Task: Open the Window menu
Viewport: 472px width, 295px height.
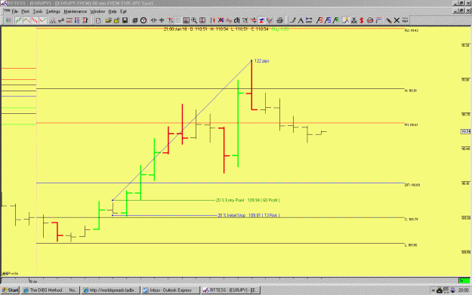Action: [97, 11]
